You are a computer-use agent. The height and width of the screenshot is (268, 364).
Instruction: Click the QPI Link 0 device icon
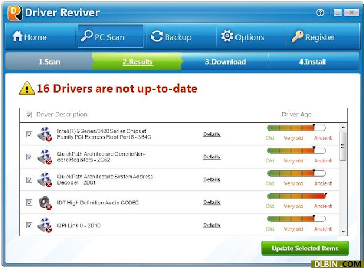point(44,225)
